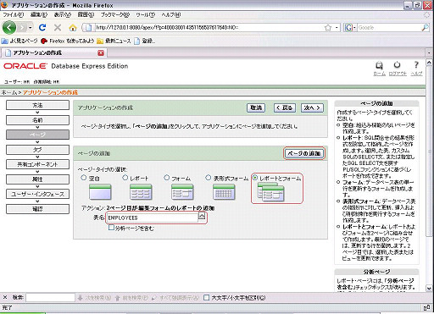Click the 次へ > next button
Viewport: 434px width, 314px height.
click(x=312, y=107)
